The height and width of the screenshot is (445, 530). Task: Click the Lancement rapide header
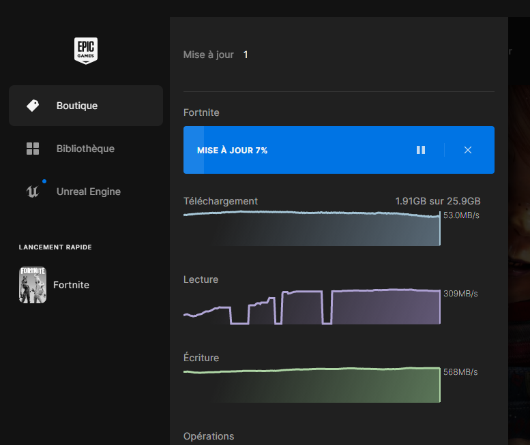[x=55, y=247]
